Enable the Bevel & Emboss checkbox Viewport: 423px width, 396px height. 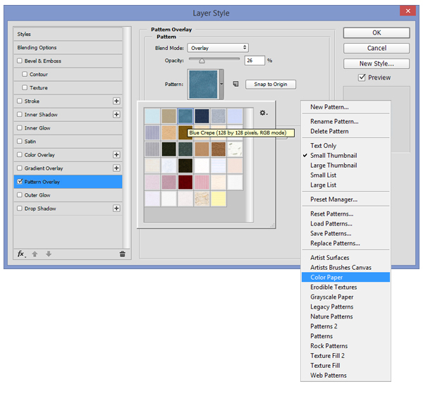[x=20, y=61]
